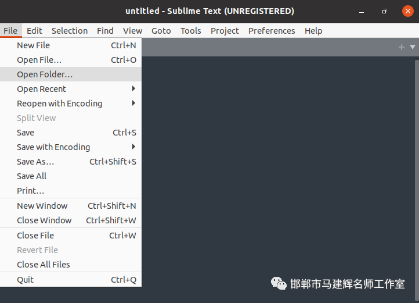Screen dimensions: 419x303
Task: Choose Close Window menu entry
Action: tap(71, 220)
